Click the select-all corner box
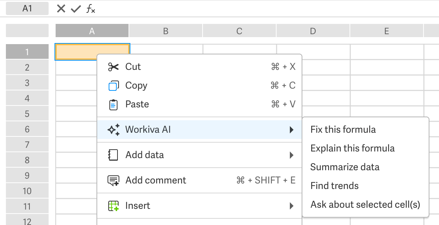 (27, 31)
